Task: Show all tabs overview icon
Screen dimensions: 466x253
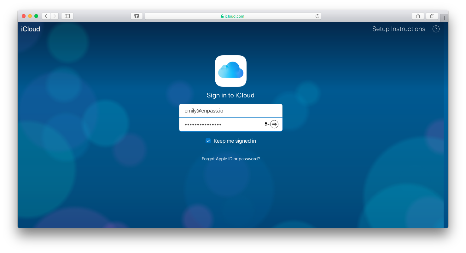Action: tap(432, 16)
